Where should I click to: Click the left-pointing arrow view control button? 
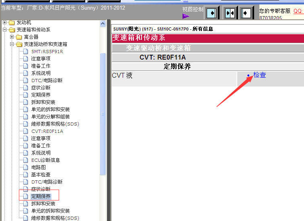click(x=246, y=13)
